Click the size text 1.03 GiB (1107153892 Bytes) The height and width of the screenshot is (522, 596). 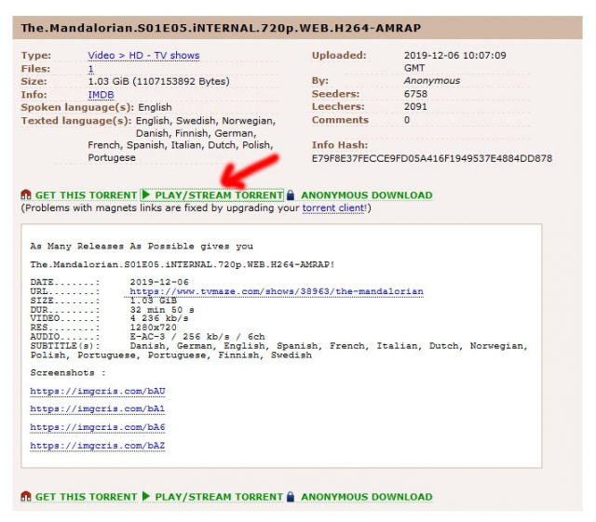pos(158,82)
